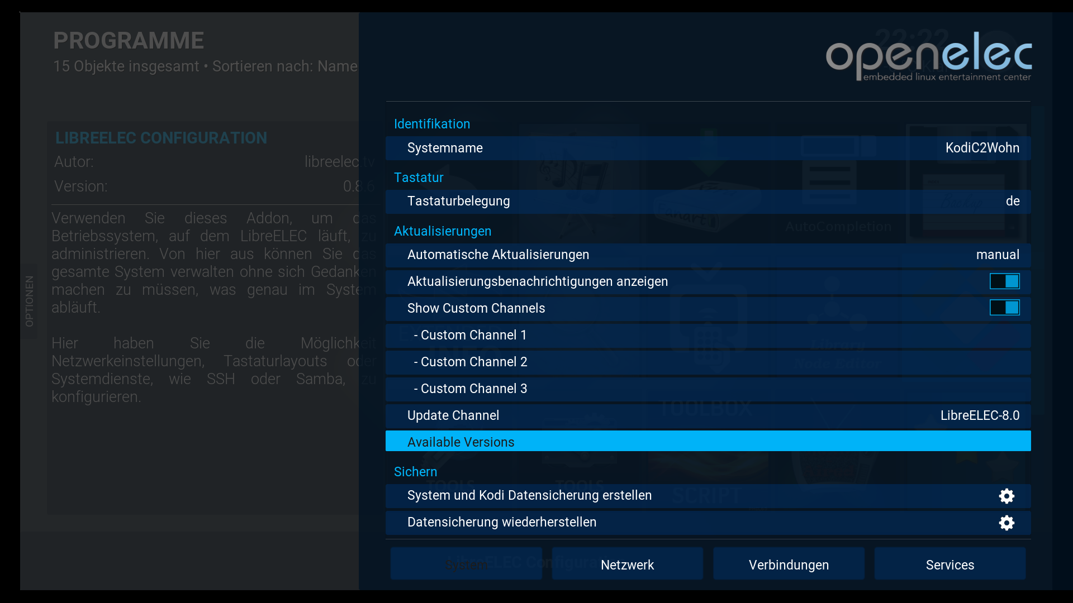Toggle the Show Custom Channels switch
Viewport: 1073px width, 603px height.
1004,308
